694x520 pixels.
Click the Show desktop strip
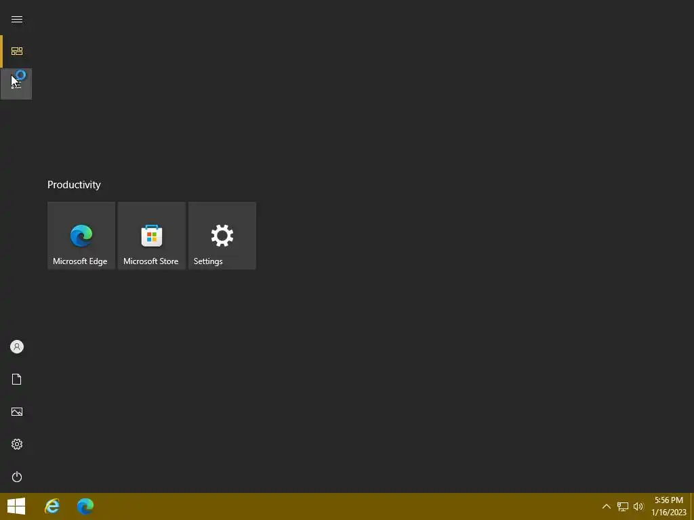tap(692, 506)
